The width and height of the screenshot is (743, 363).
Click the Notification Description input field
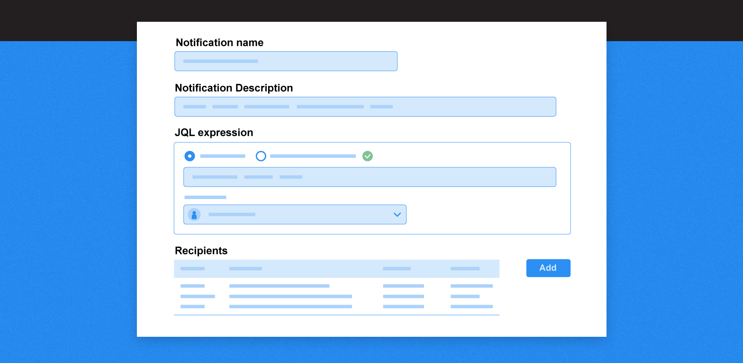(365, 107)
